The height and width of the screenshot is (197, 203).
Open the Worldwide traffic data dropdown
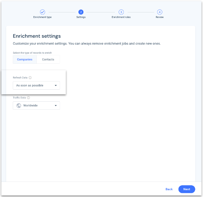pyautogui.click(x=36, y=105)
